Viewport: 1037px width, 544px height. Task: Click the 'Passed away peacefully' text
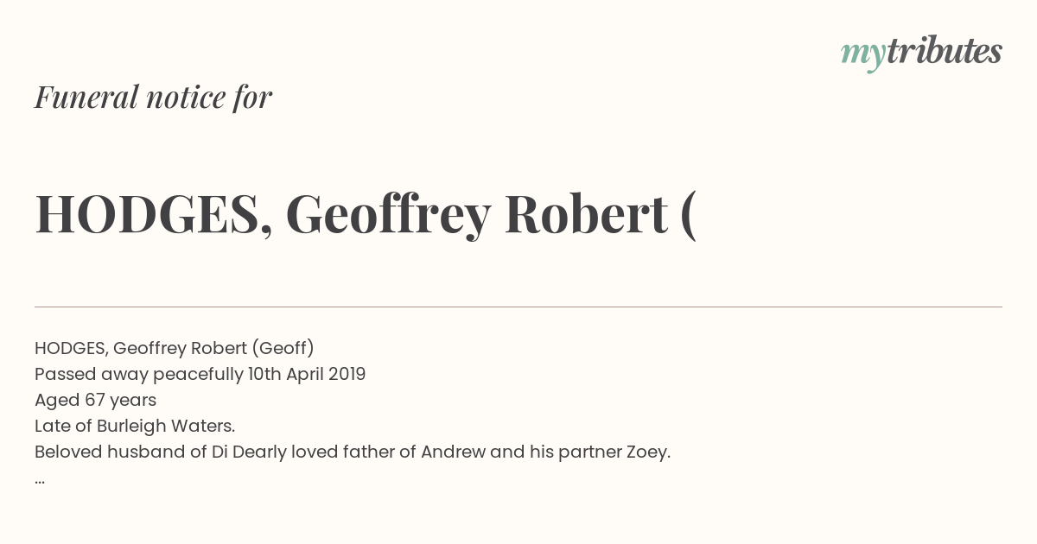pos(138,375)
